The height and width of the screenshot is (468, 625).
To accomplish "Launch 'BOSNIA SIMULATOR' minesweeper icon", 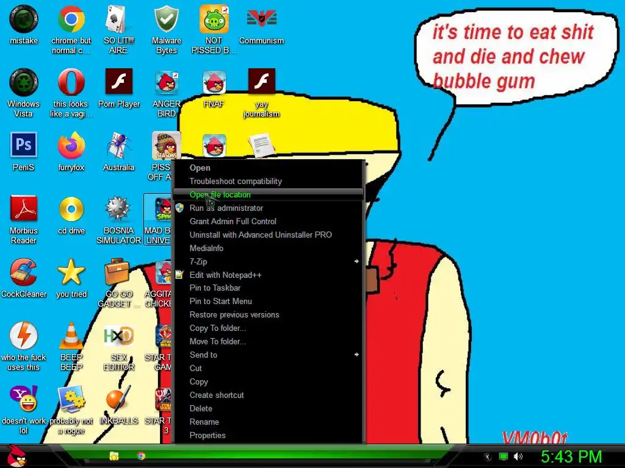I will click(118, 219).
